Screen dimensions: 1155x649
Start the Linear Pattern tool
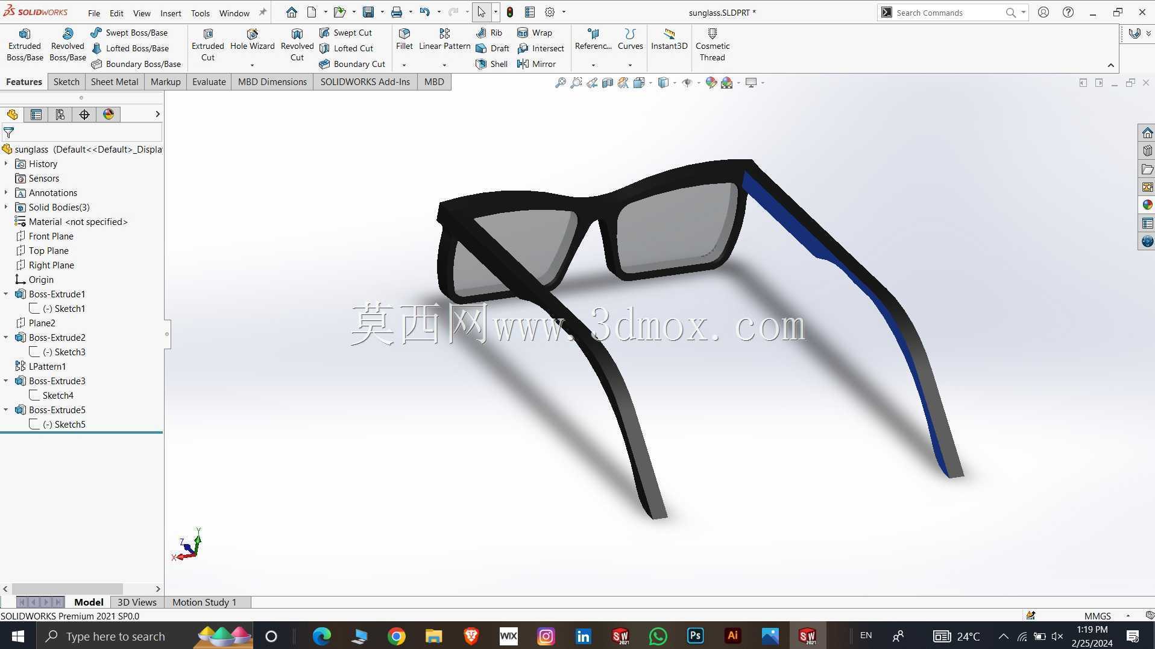[x=445, y=39]
